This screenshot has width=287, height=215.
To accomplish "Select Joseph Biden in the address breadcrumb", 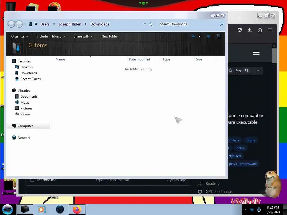I will pyautogui.click(x=70, y=24).
